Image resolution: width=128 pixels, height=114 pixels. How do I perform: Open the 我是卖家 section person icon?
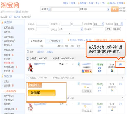click(x=2, y=76)
